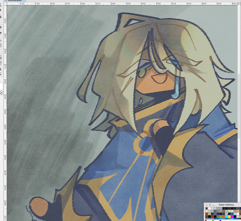Screen dimensions: 241x221
Task: Pick the steel blue history swatch
Action: 215,214
